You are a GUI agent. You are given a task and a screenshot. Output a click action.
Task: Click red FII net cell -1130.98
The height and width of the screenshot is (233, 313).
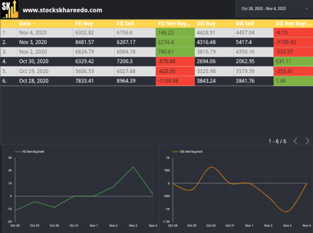click(175, 81)
